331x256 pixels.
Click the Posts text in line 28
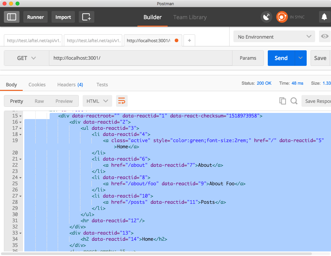click(208, 202)
